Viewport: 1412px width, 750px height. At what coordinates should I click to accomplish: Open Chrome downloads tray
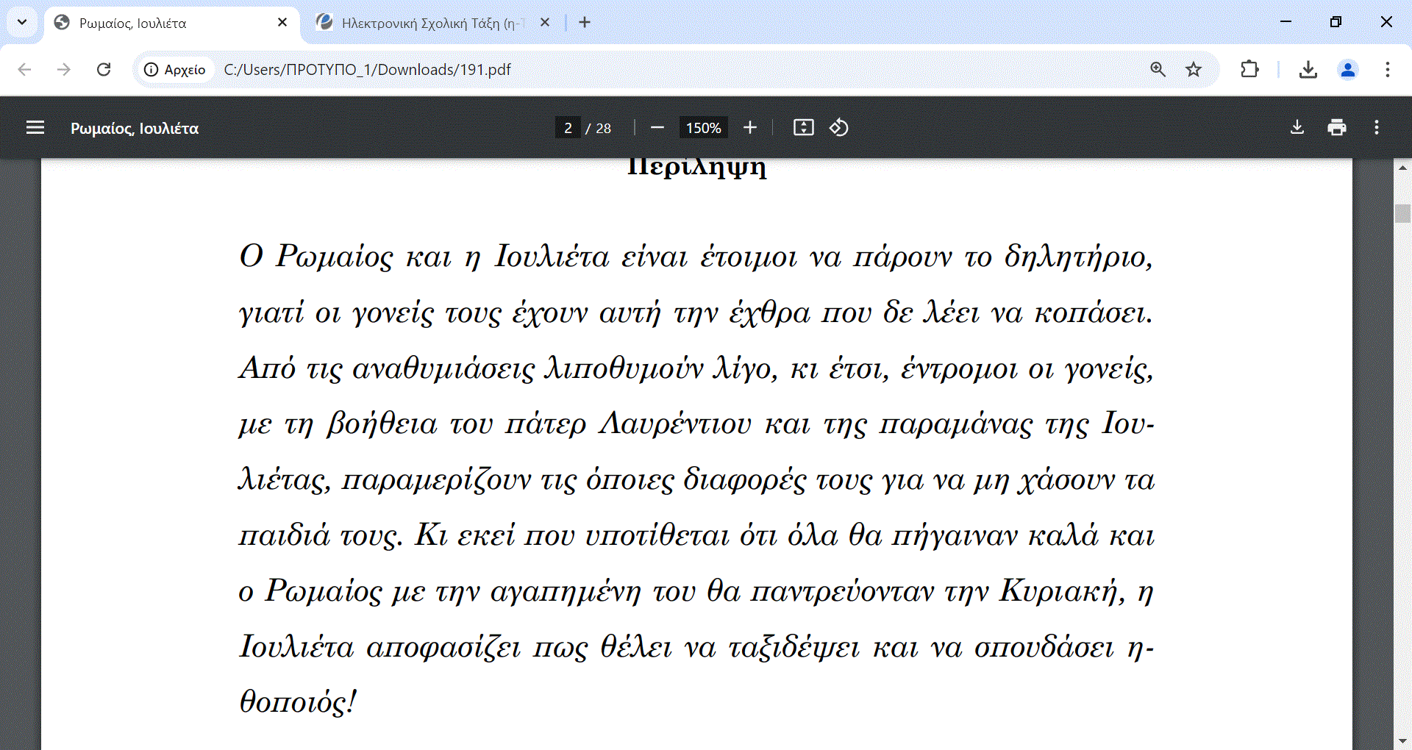(1308, 69)
